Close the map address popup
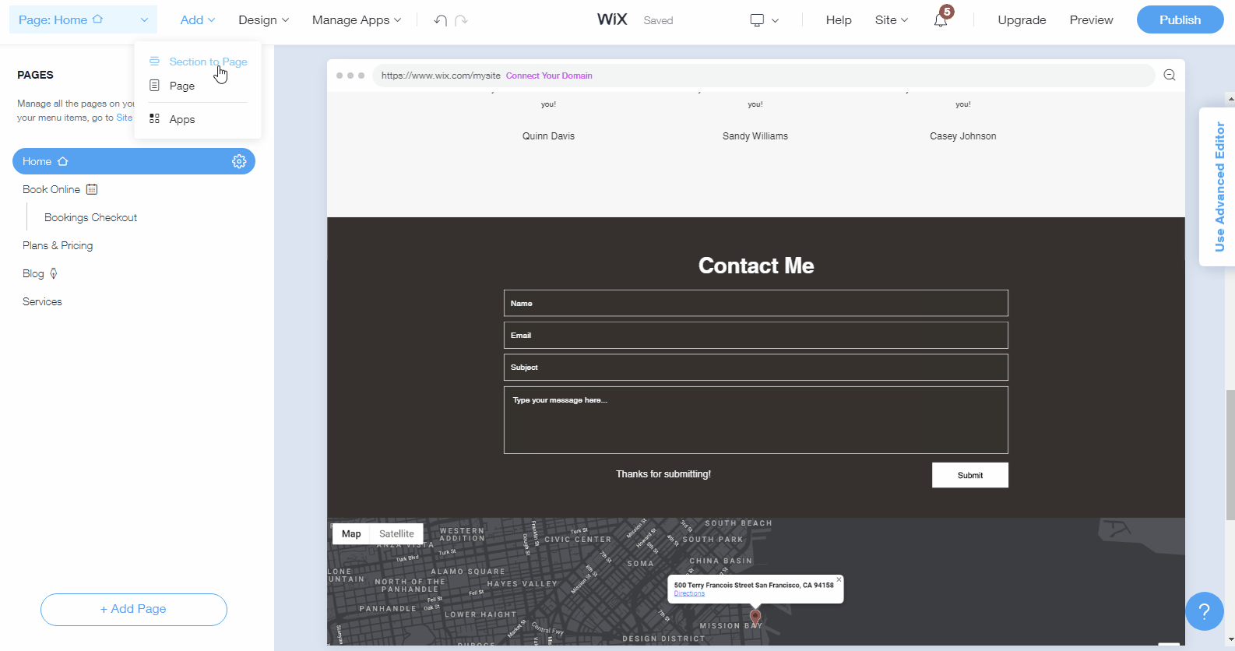This screenshot has width=1235, height=651. pos(839,579)
